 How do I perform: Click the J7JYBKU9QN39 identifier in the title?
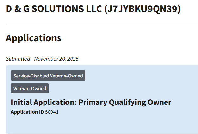[x=142, y=9]
